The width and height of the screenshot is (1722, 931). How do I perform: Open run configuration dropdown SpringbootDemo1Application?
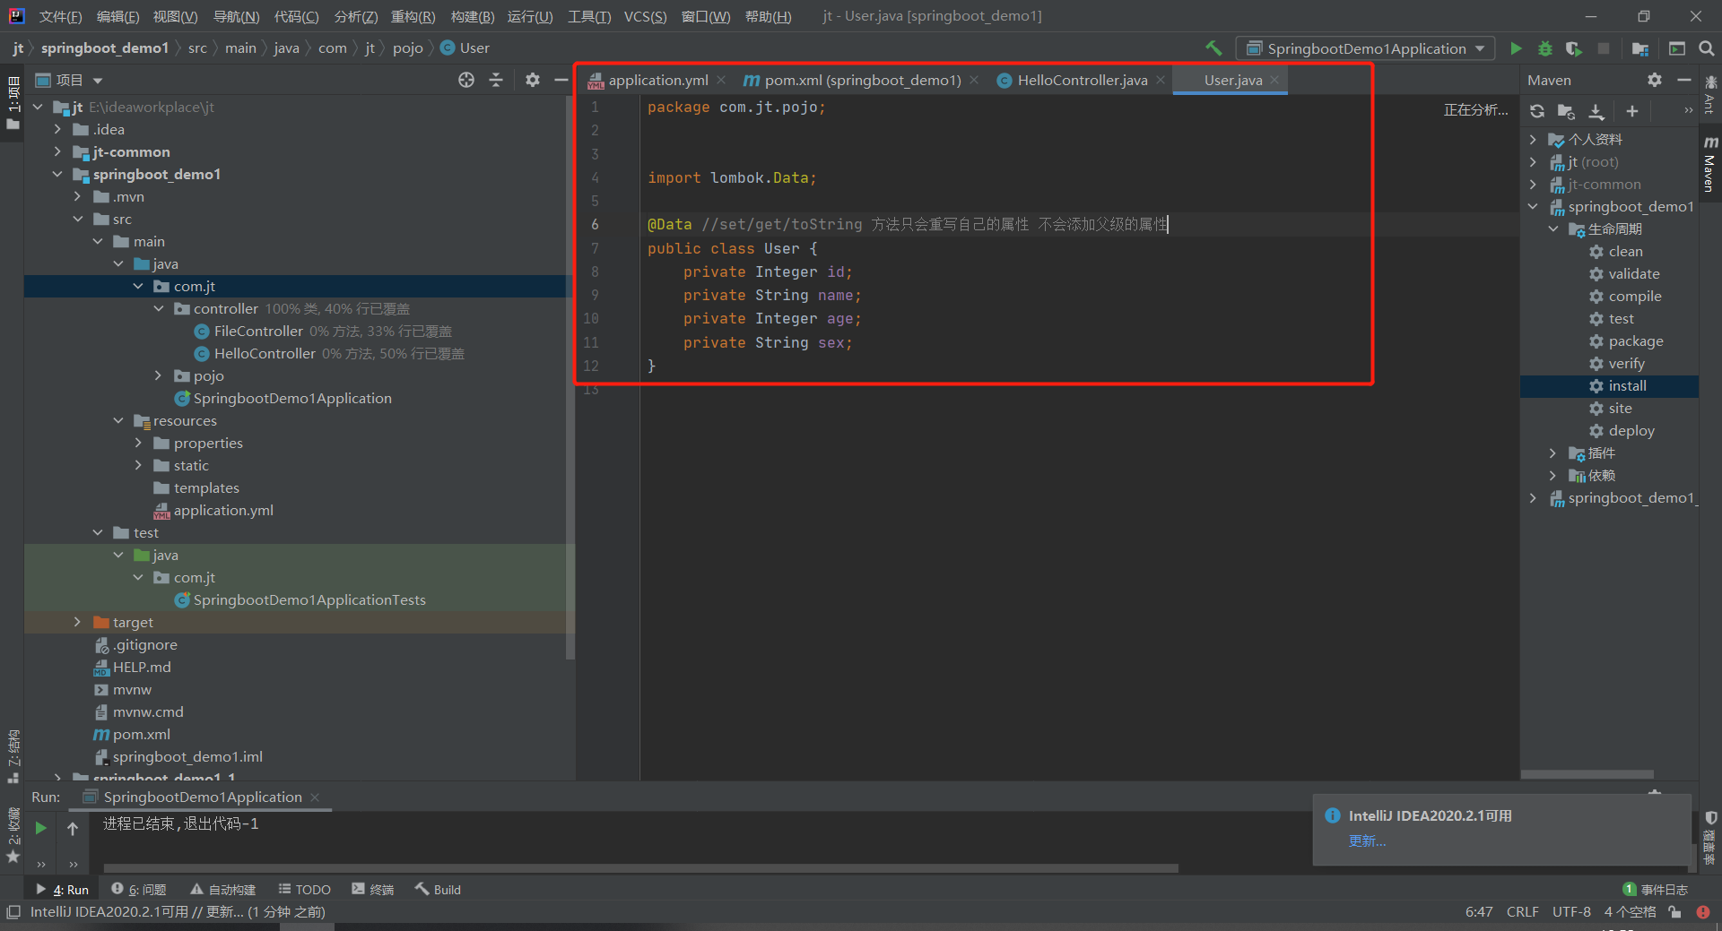(x=1365, y=48)
